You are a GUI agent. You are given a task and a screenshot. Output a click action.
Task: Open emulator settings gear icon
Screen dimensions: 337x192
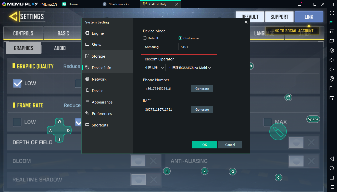[x=332, y=50]
